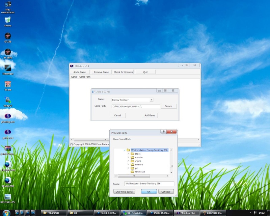Click the Add Game button
270x216 pixels.
(150, 115)
